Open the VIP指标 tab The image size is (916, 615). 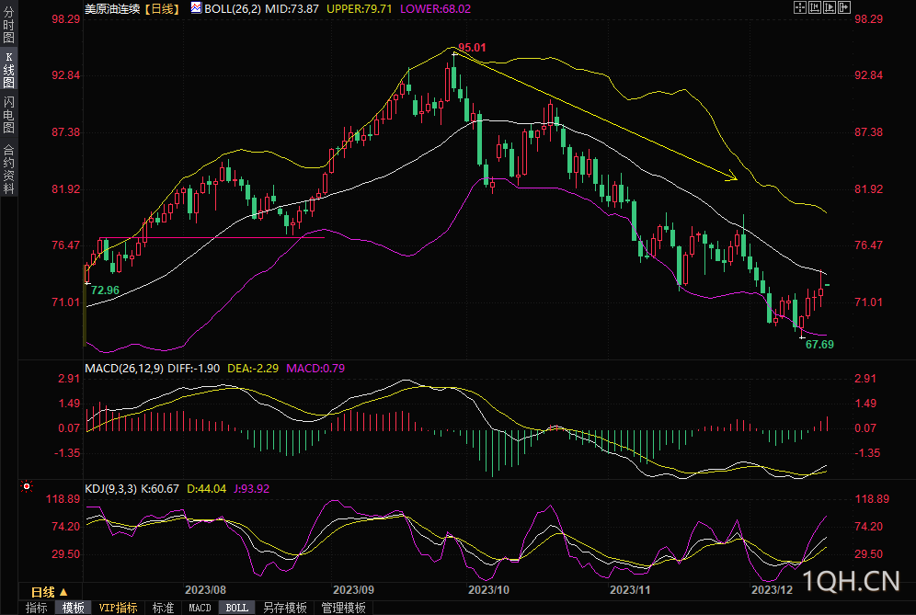pos(118,608)
